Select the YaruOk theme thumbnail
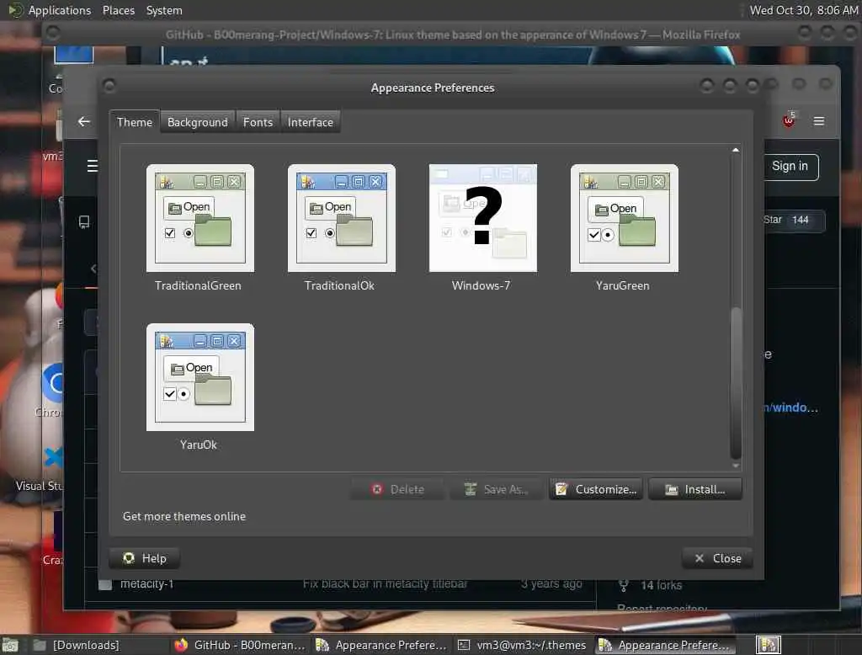The image size is (862, 655). (200, 377)
